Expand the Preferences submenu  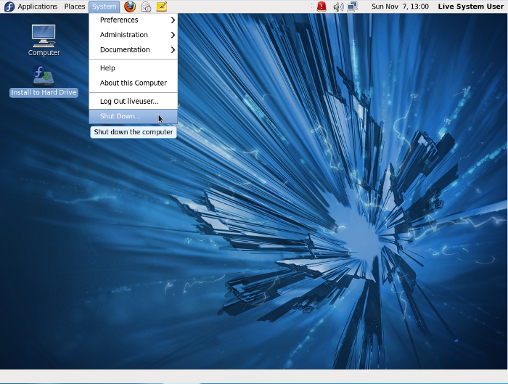click(x=133, y=20)
